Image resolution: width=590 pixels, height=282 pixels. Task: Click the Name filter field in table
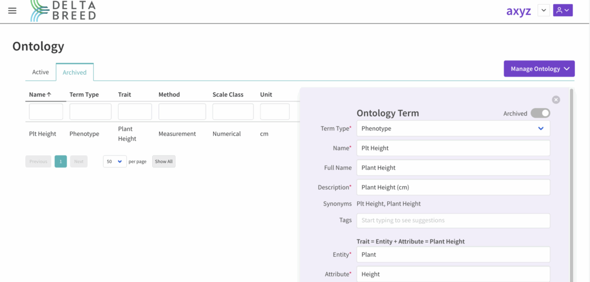click(46, 112)
